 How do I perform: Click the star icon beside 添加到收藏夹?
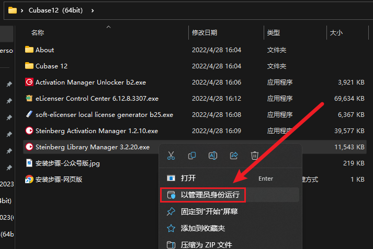[171, 228]
